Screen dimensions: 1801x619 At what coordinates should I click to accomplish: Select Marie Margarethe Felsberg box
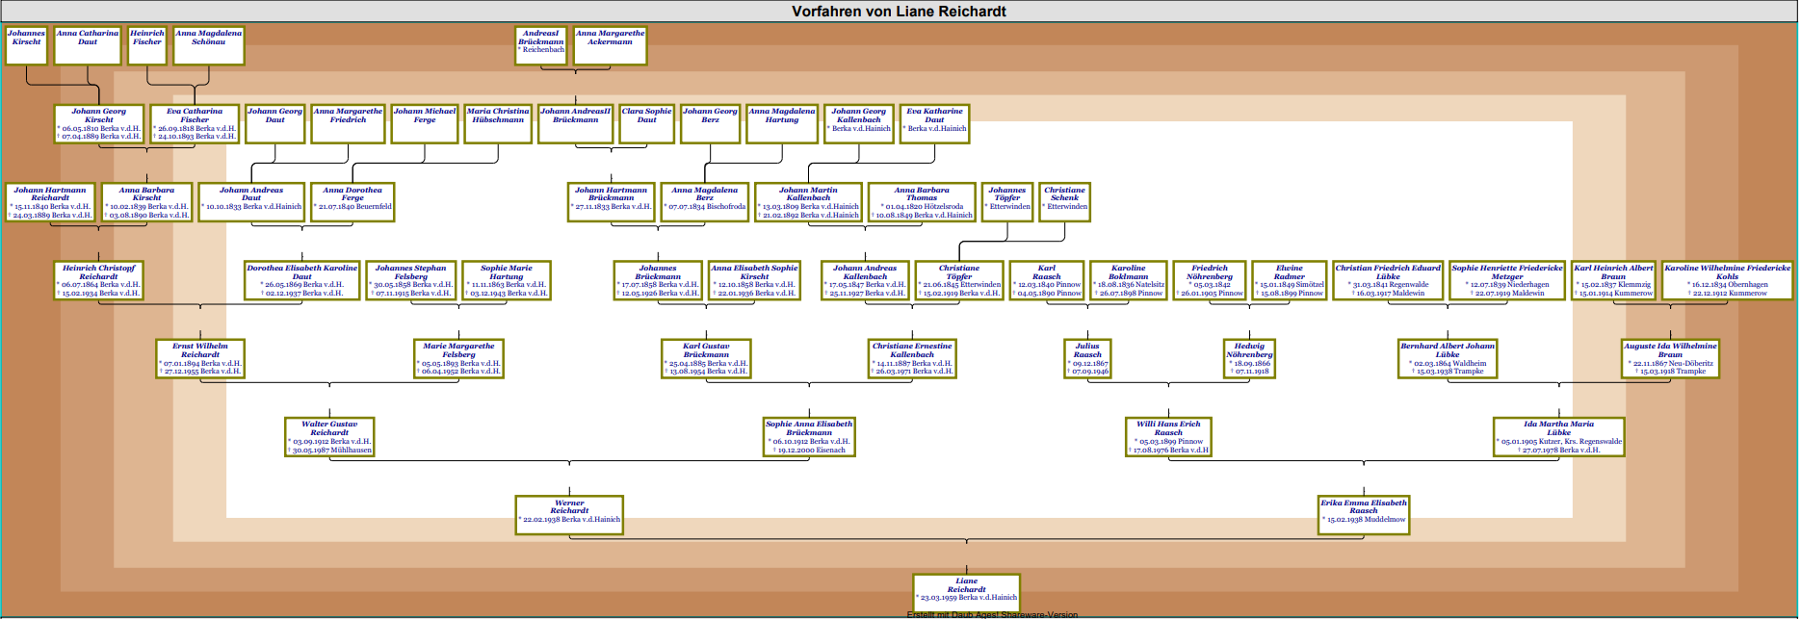coord(458,358)
